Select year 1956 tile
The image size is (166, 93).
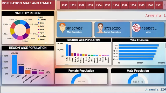(x=116, y=5)
